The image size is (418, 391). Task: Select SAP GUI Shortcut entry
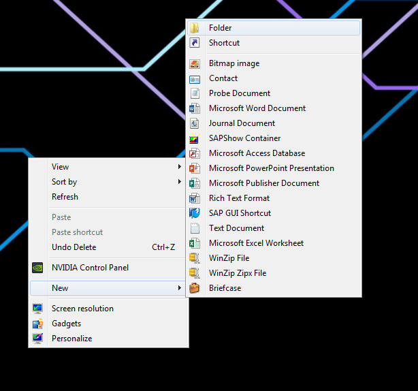(274, 213)
